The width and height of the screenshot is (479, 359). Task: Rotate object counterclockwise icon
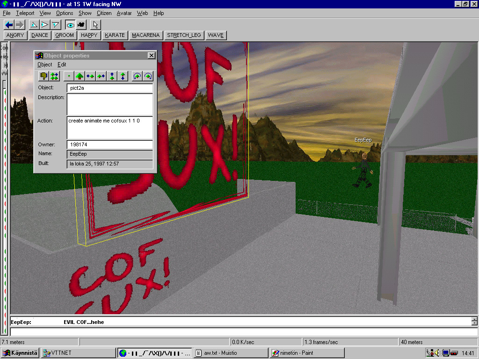coord(137,76)
